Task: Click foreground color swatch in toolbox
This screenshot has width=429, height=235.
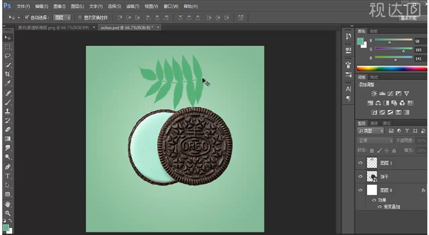Action: tap(5, 227)
